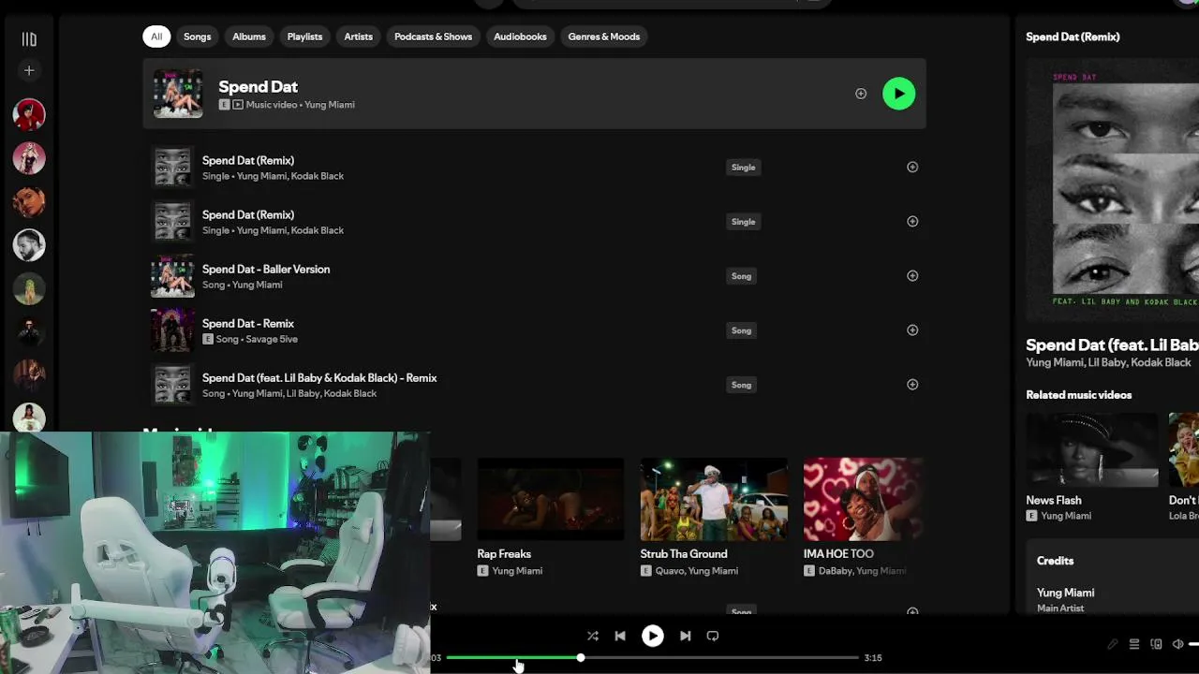Skip to the next track

click(x=685, y=636)
